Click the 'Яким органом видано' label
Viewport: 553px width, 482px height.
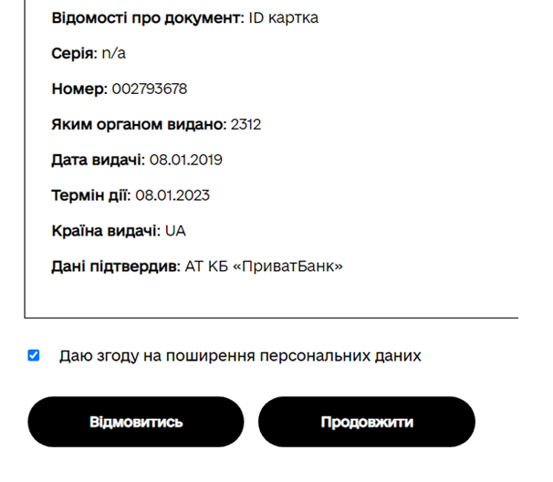click(x=138, y=124)
